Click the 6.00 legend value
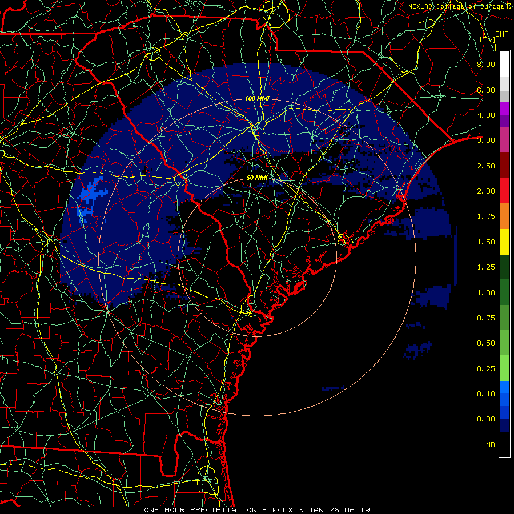Image resolution: width=514 pixels, height=514 pixels. 486,90
